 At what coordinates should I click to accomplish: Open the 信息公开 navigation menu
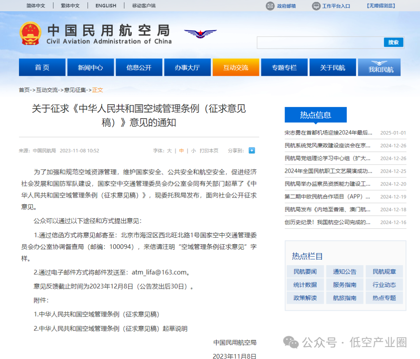tap(139, 67)
